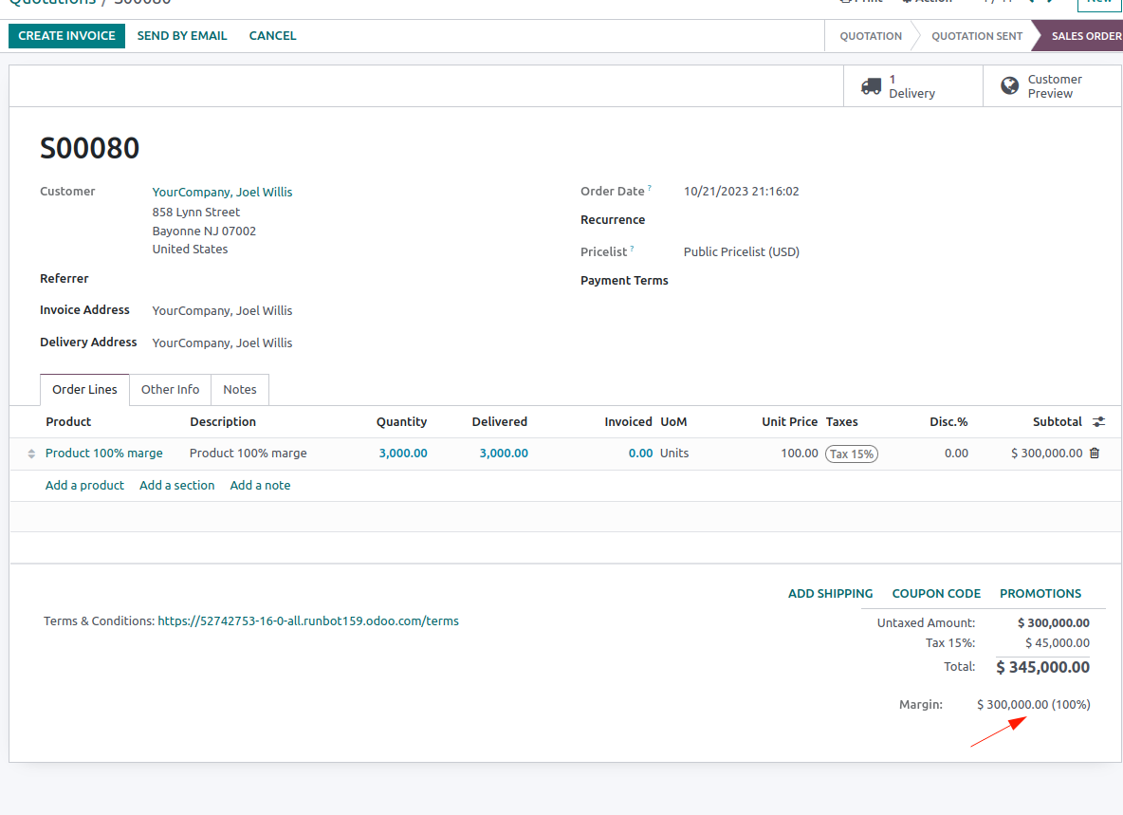This screenshot has width=1123, height=815.
Task: Click the S00080 order title
Action: pyautogui.click(x=89, y=148)
